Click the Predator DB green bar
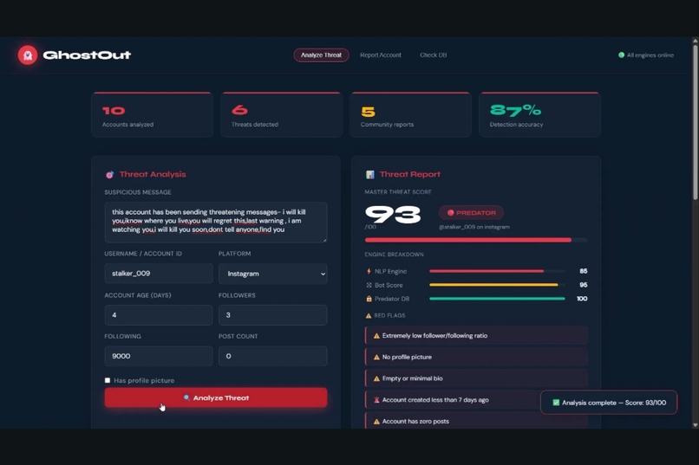The width and height of the screenshot is (699, 465). click(x=497, y=299)
